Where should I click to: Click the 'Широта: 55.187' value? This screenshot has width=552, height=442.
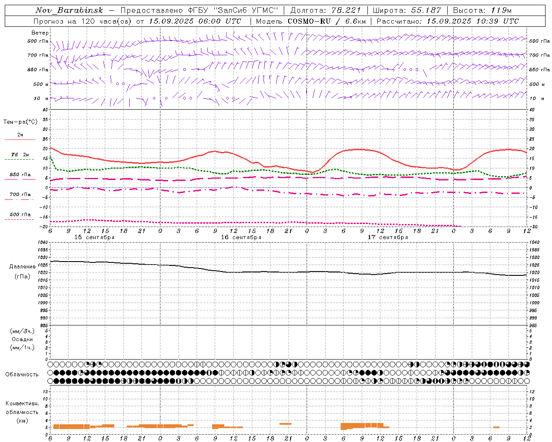(x=407, y=10)
